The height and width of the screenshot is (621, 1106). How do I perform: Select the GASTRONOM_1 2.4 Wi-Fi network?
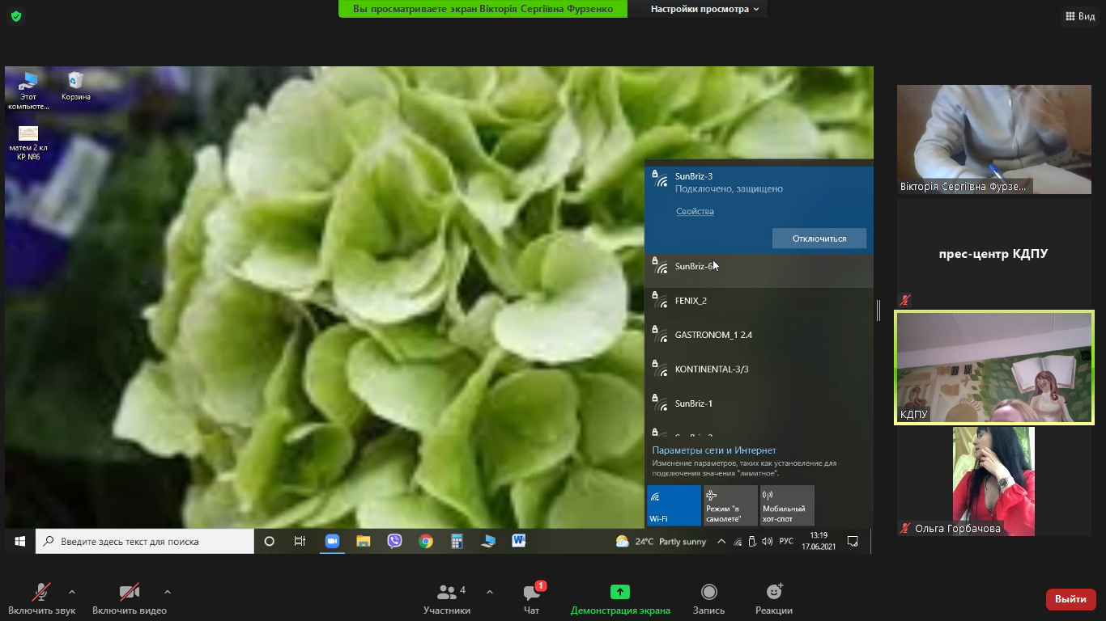coord(759,338)
